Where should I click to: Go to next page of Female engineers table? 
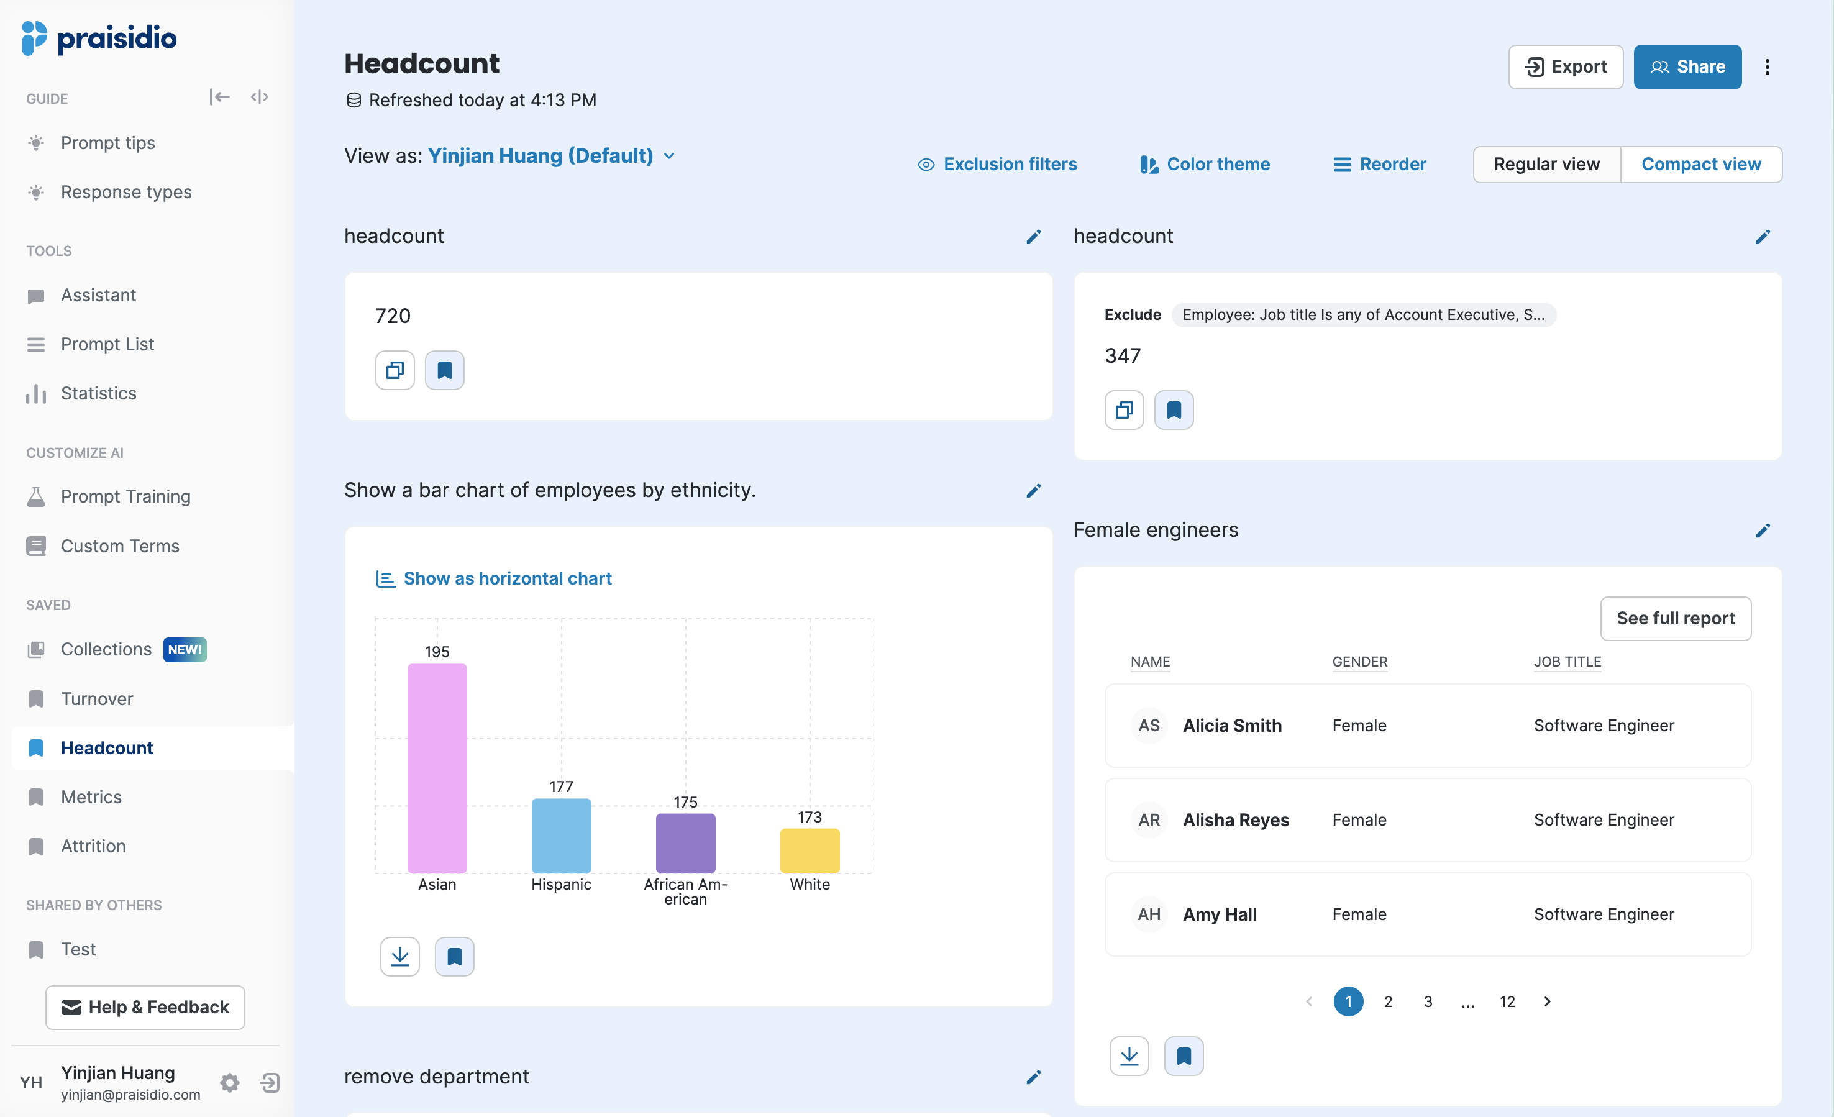point(1547,1001)
